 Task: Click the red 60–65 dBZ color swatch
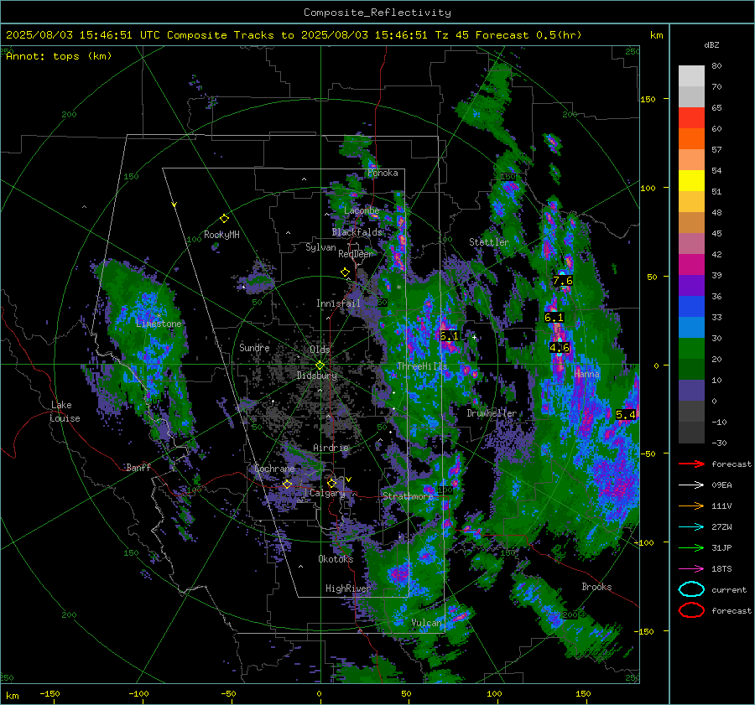coord(691,118)
